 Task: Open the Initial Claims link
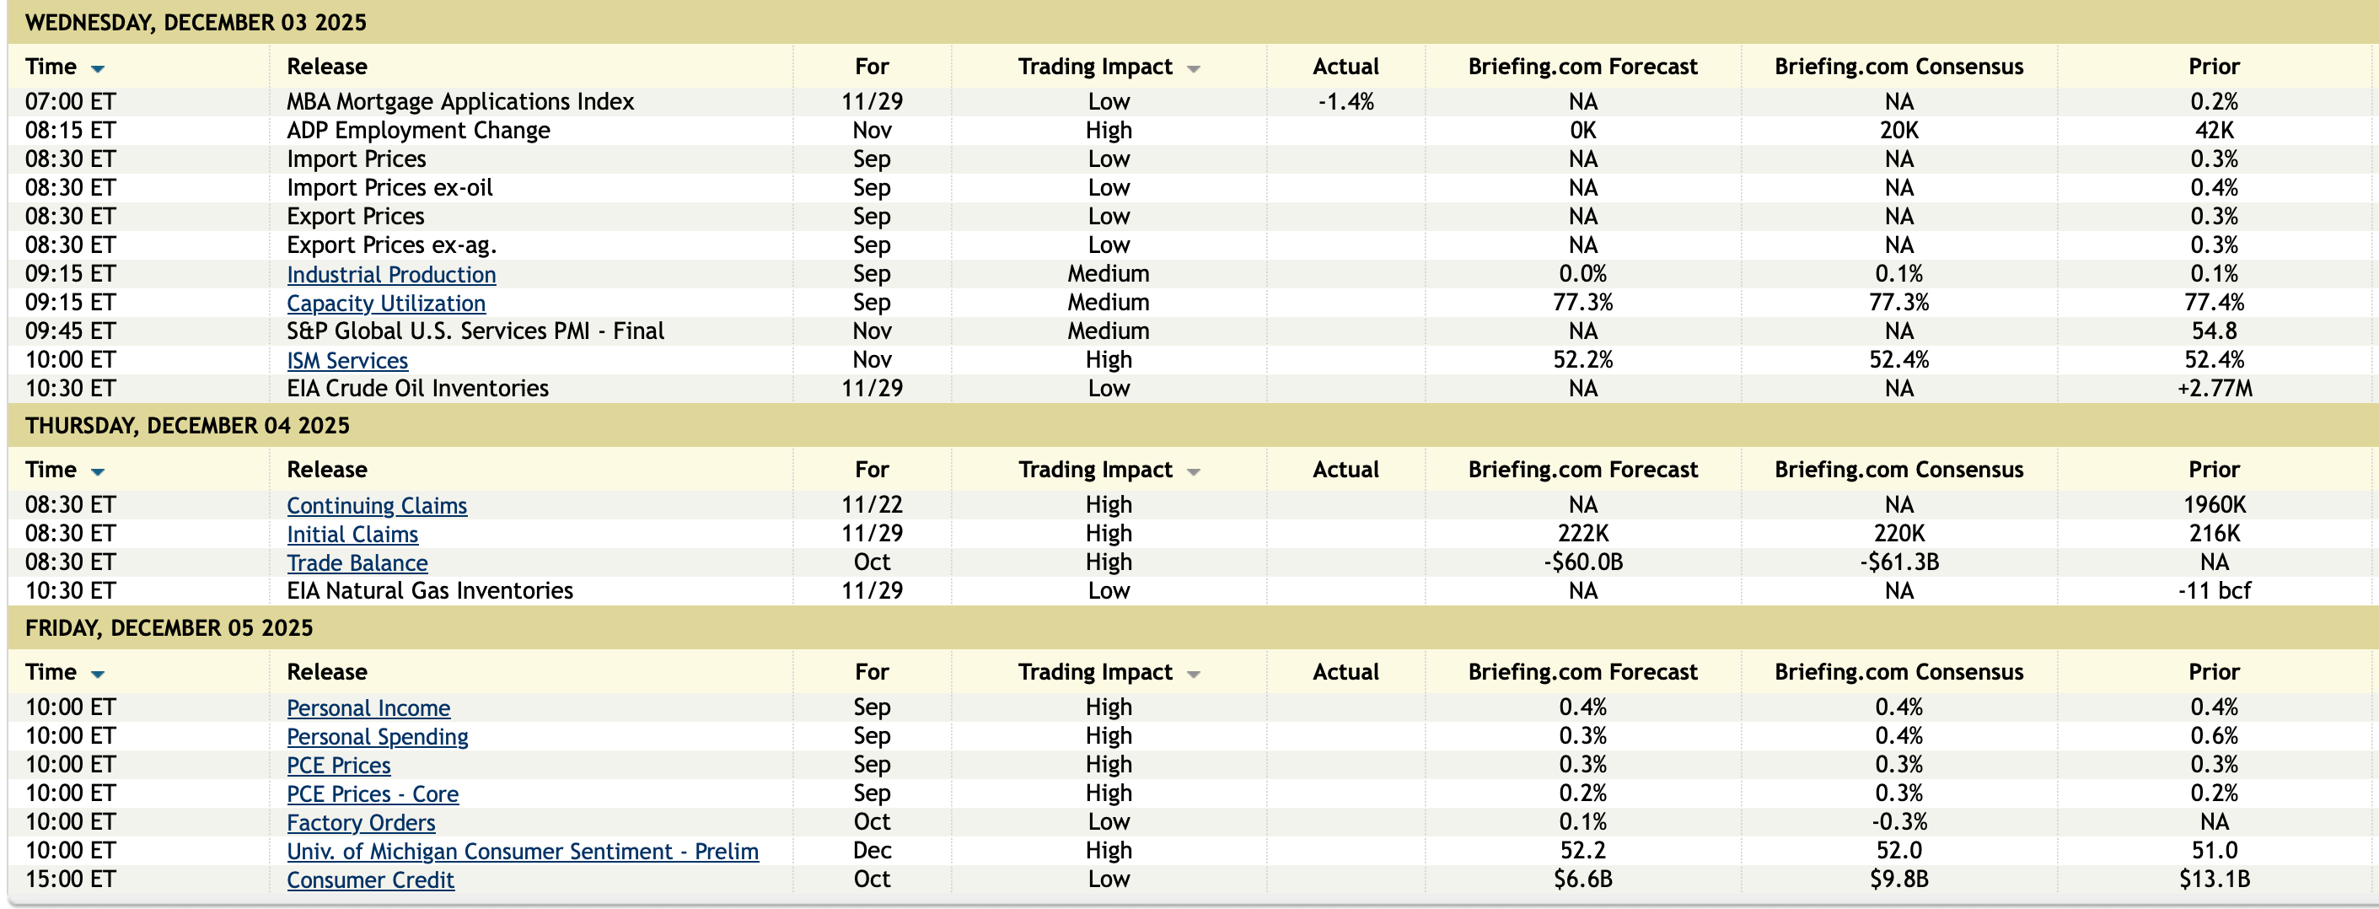(x=352, y=534)
